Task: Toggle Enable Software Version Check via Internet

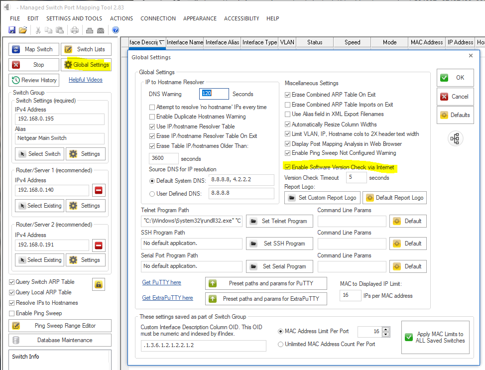Action: (287, 167)
